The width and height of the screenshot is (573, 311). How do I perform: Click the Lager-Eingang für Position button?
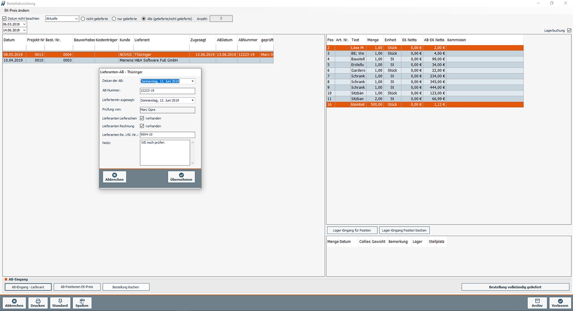coord(352,230)
